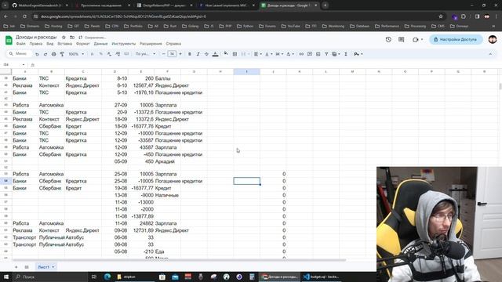Open Microsoft Edge from the taskbar
This screenshot has height=282, width=502.
coord(107,277)
